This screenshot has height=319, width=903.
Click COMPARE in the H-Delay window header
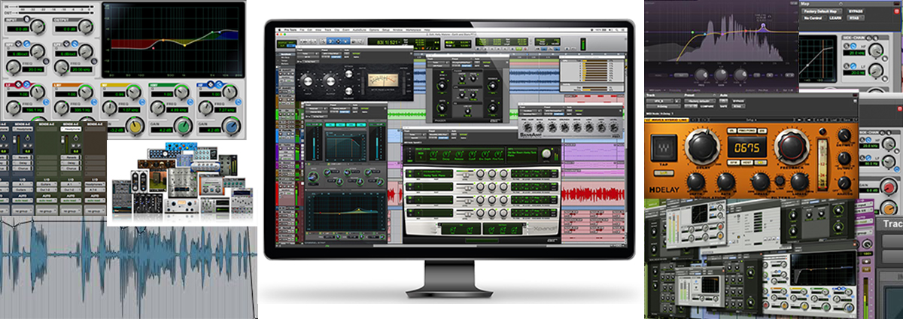[x=707, y=106]
